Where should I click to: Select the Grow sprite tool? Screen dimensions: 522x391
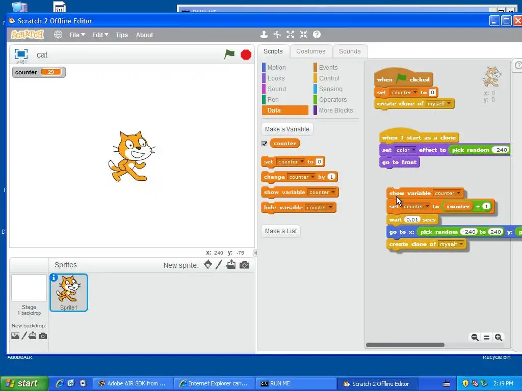[290, 34]
